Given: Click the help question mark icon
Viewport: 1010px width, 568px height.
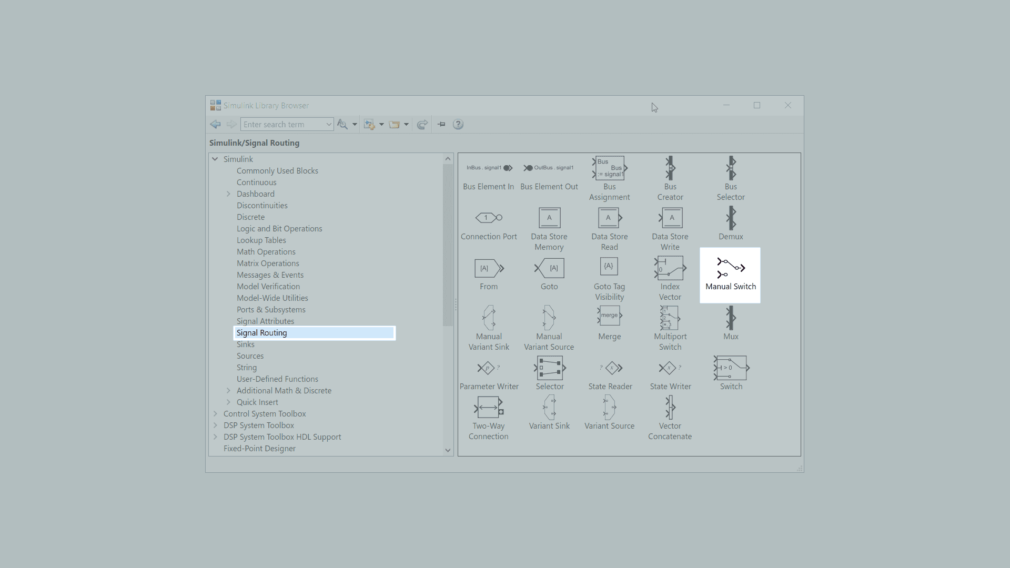Looking at the screenshot, I should 458,125.
